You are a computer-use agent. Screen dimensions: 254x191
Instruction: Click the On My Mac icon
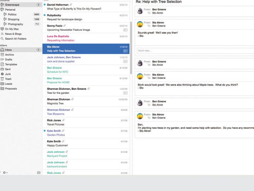click(2, 29)
